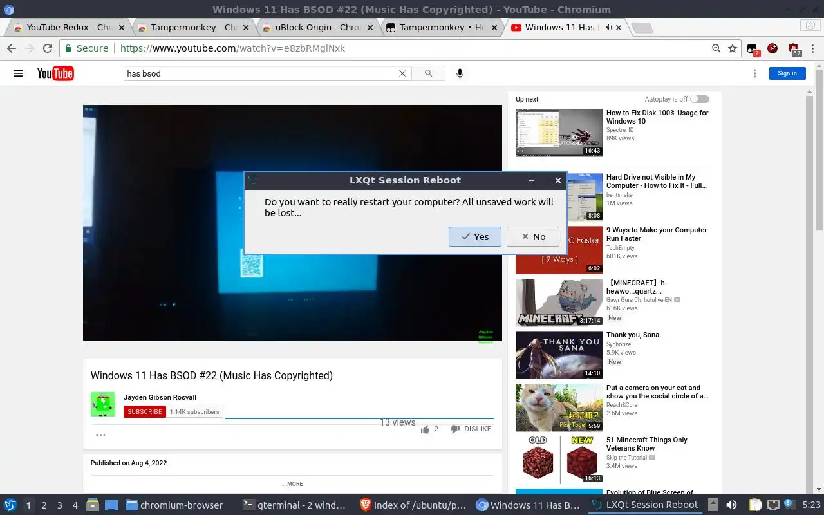The width and height of the screenshot is (824, 515).
Task: Clear the 'has bsod' search text
Action: click(x=402, y=73)
